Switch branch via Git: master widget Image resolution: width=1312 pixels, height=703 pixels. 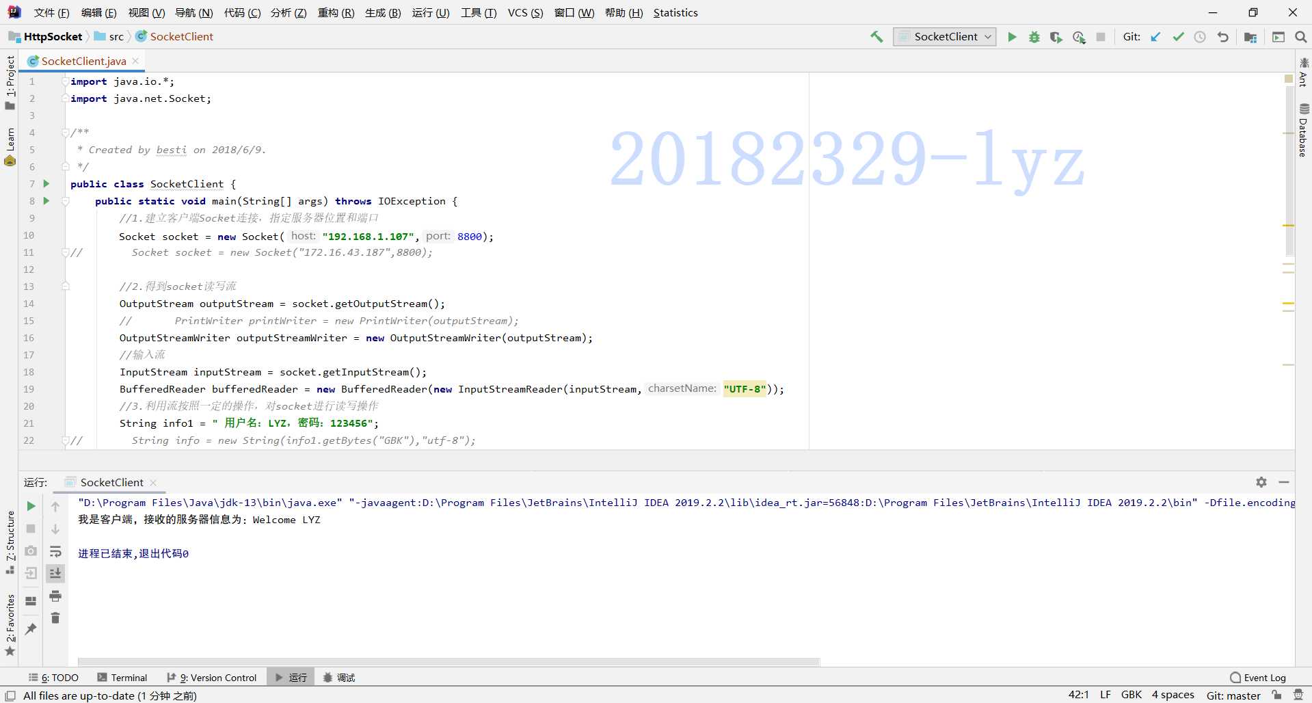point(1233,695)
